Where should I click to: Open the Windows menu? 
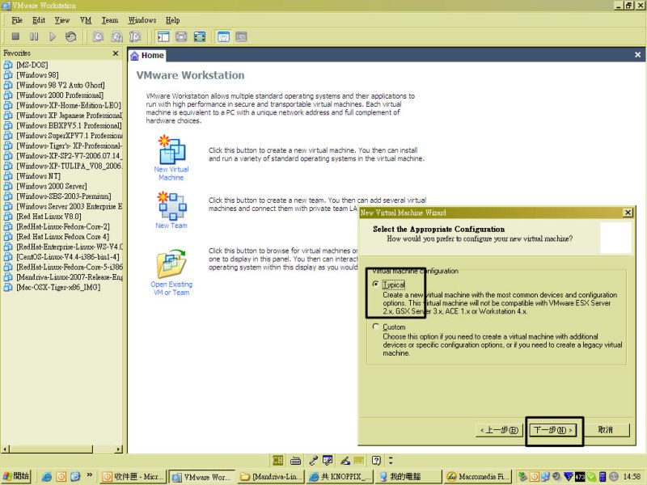tap(142, 20)
